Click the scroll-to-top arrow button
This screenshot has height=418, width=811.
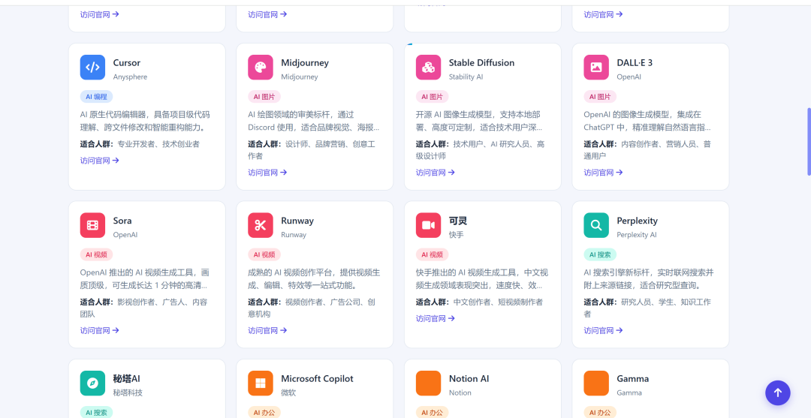point(778,393)
